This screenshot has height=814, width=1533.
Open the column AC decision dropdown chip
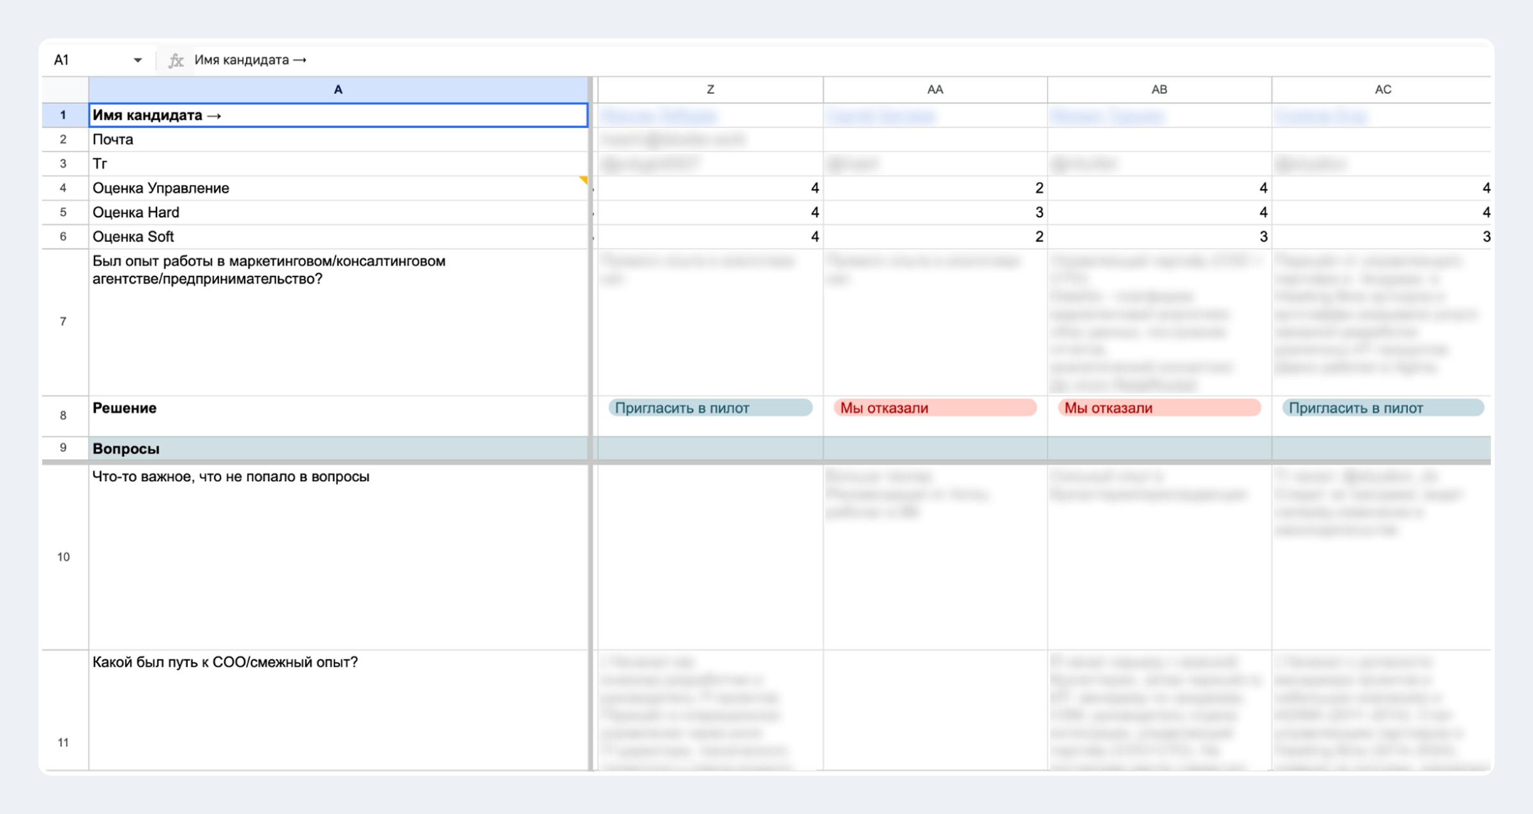pyautogui.click(x=1382, y=408)
